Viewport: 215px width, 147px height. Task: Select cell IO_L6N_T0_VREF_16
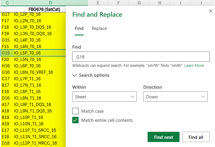click(x=40, y=72)
